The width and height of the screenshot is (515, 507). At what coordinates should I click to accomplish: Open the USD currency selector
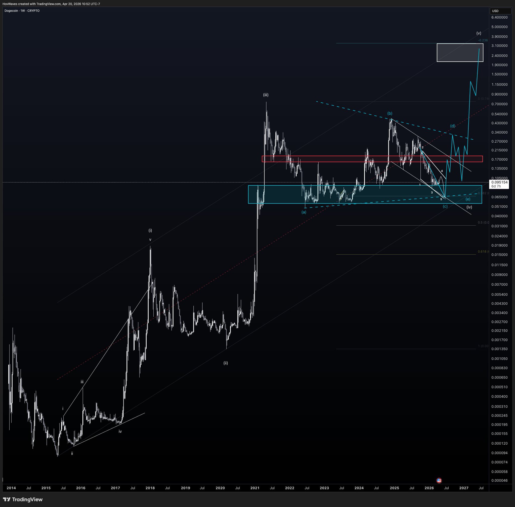click(x=500, y=11)
